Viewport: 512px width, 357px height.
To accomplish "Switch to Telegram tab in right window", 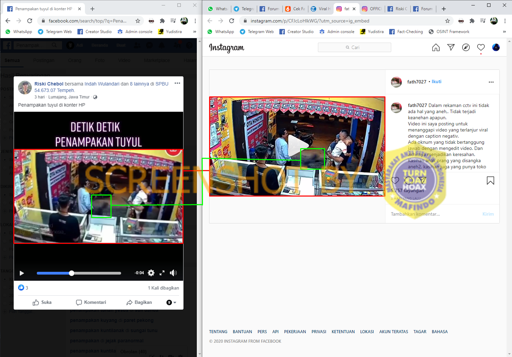I will pos(244,9).
